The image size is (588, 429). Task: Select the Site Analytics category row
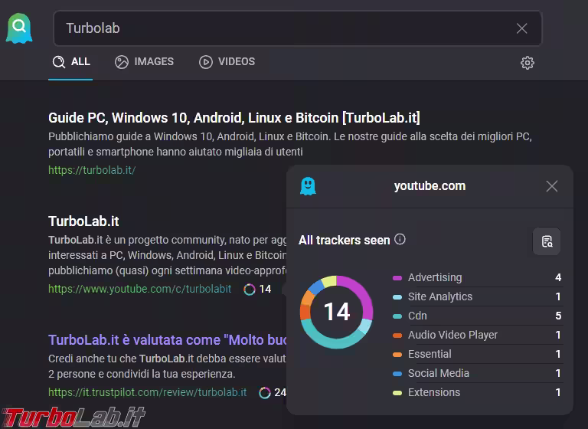(477, 296)
